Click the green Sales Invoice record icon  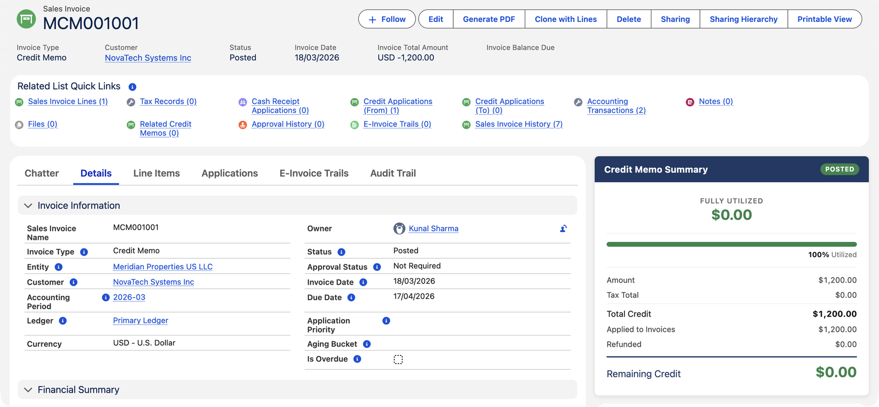(x=26, y=19)
